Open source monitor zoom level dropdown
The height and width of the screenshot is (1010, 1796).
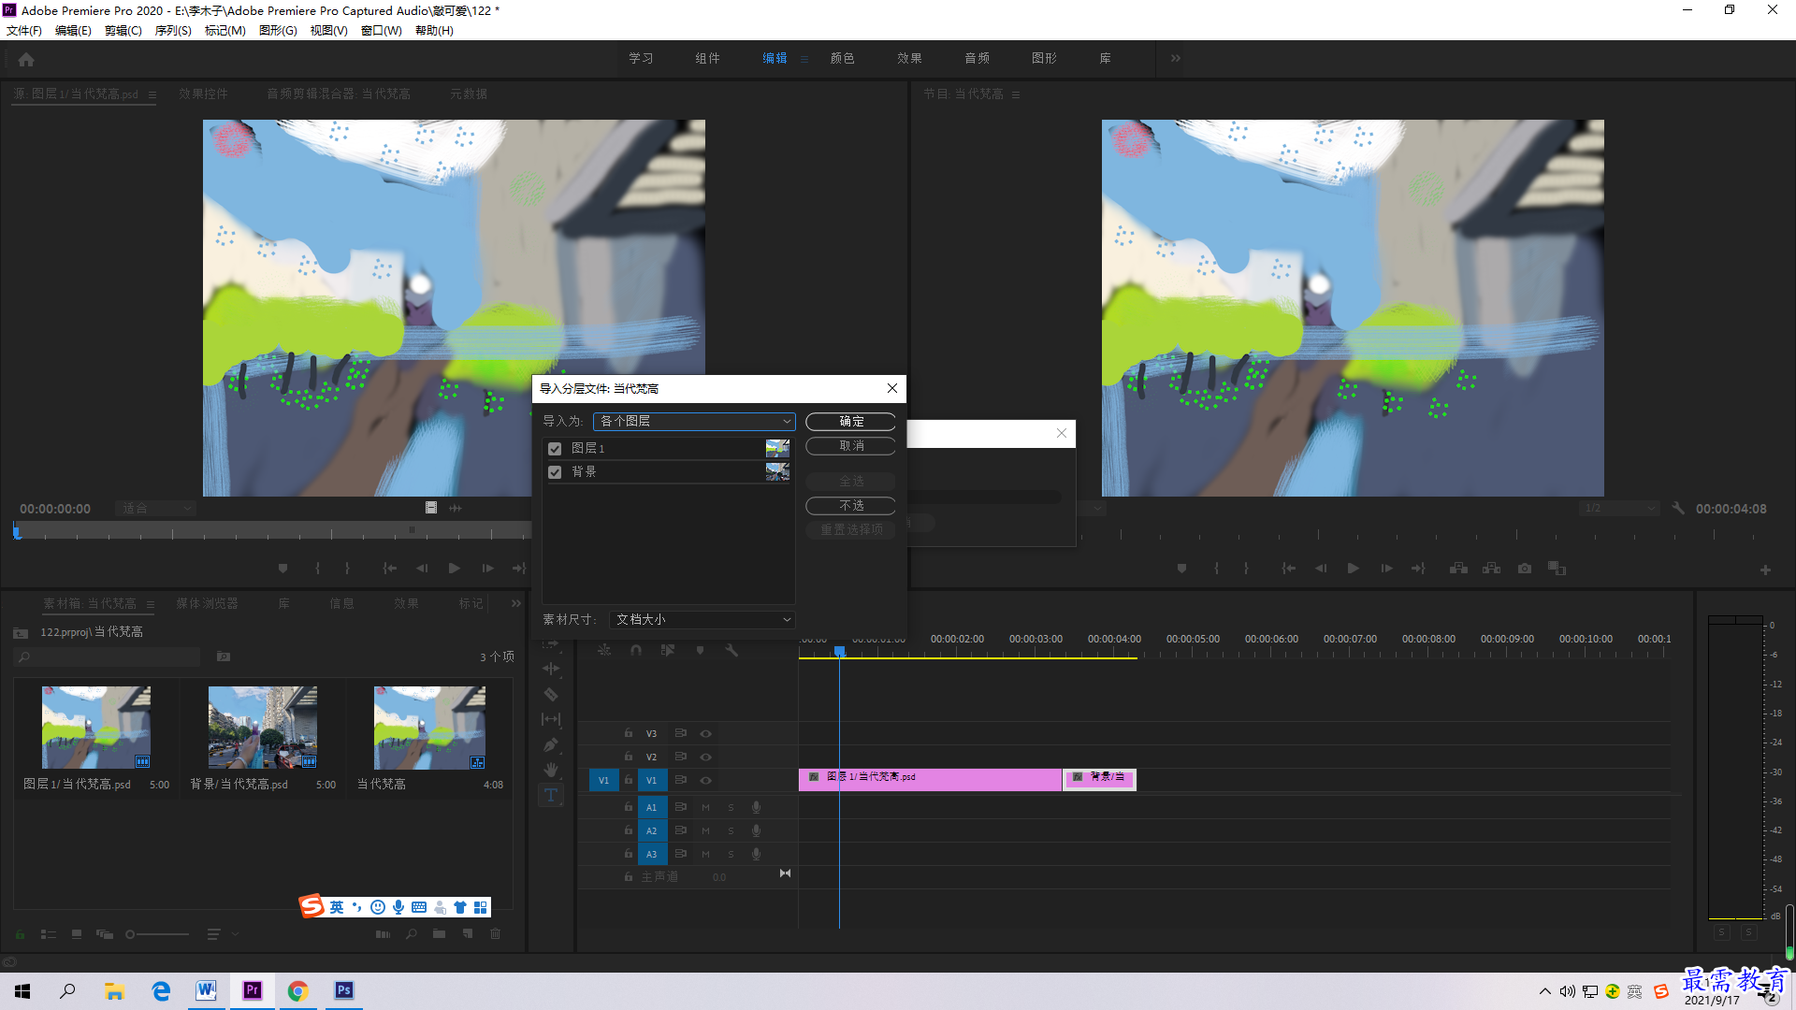pyautogui.click(x=155, y=509)
